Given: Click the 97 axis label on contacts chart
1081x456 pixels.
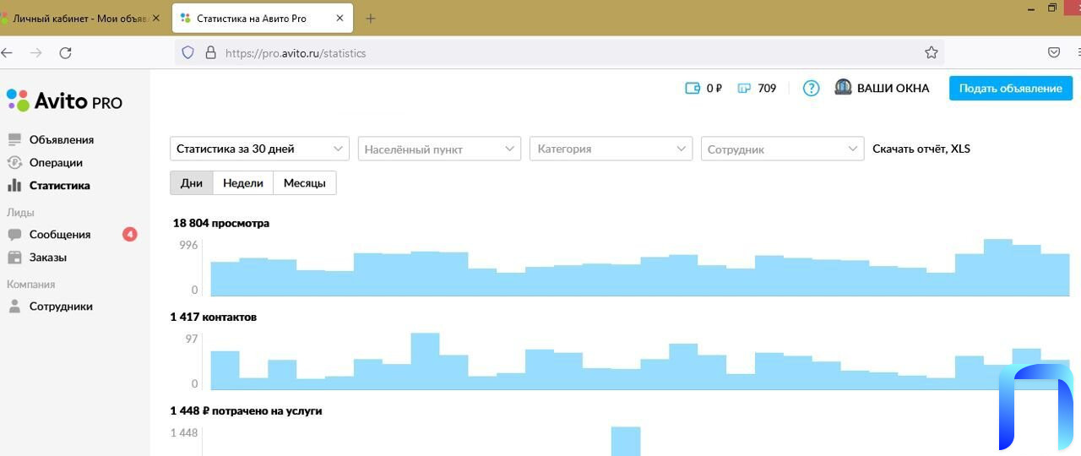Looking at the screenshot, I should [192, 339].
